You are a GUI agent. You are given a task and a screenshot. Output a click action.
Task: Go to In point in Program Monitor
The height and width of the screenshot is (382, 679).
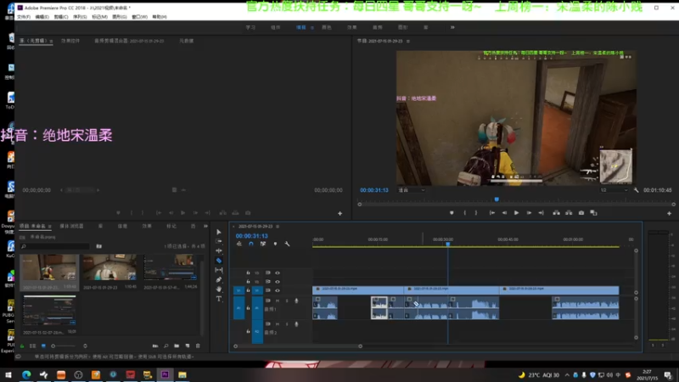[x=492, y=213]
